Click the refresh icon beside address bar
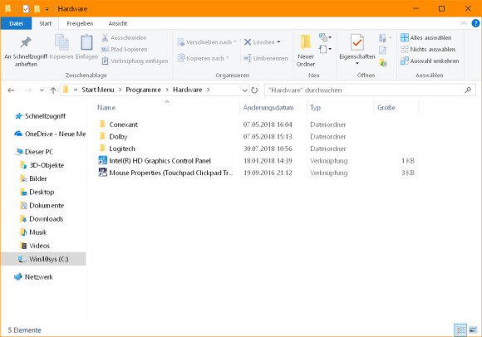This screenshot has height=337, width=482. [254, 90]
